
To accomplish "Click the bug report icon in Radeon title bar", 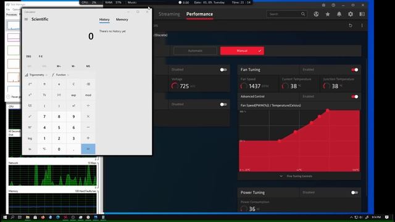I will pyautogui.click(x=323, y=5).
